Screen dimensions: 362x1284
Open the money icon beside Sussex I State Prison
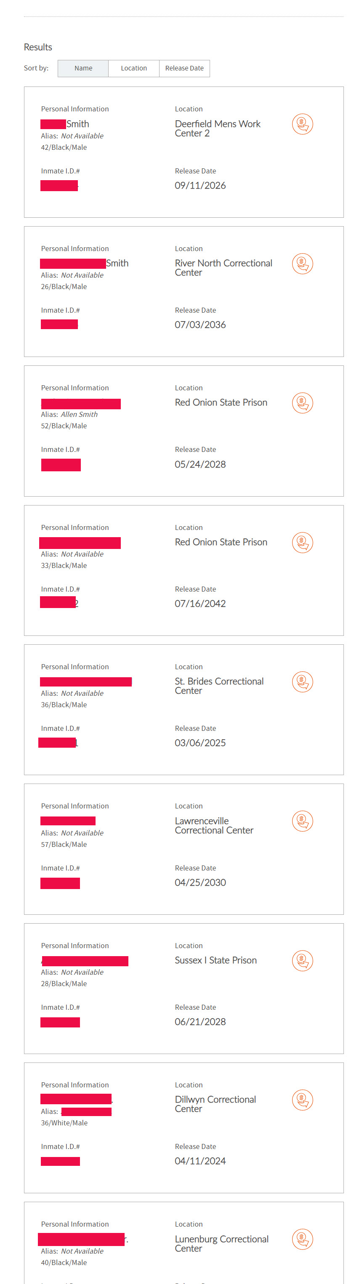click(x=302, y=960)
